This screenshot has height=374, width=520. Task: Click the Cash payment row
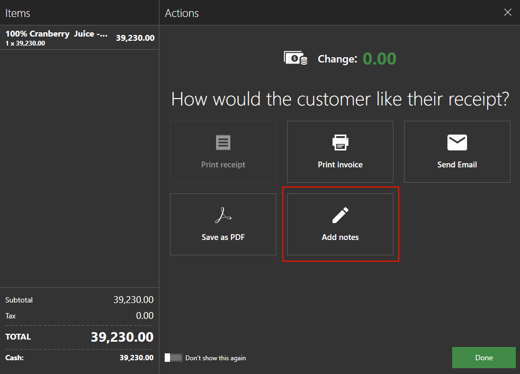pyautogui.click(x=79, y=358)
